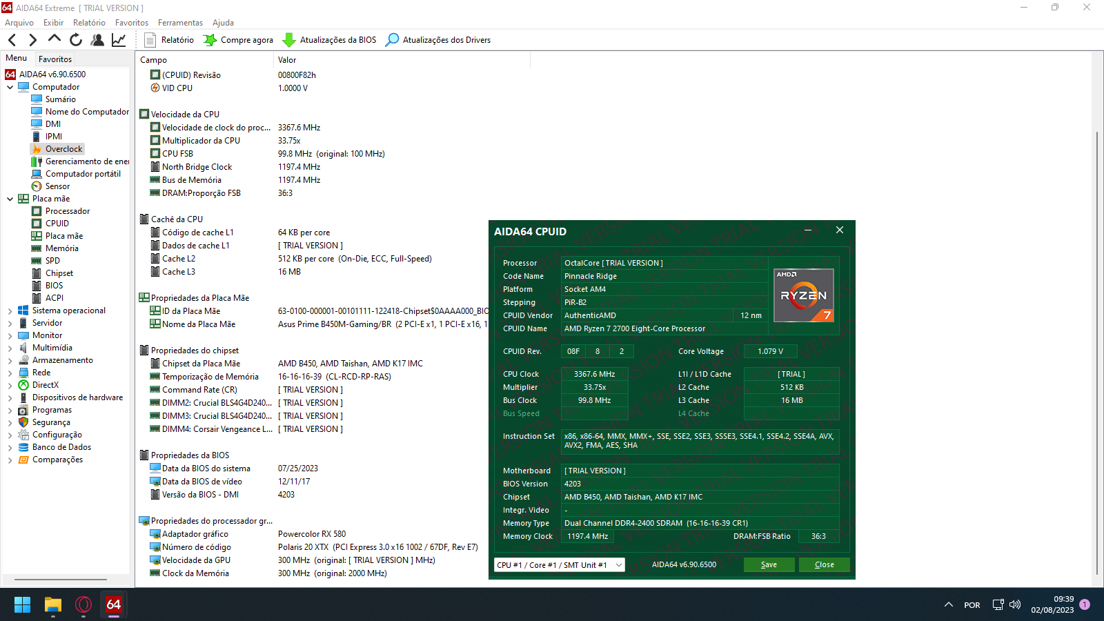
Task: Open Opera browser from taskbar
Action: [x=83, y=604]
